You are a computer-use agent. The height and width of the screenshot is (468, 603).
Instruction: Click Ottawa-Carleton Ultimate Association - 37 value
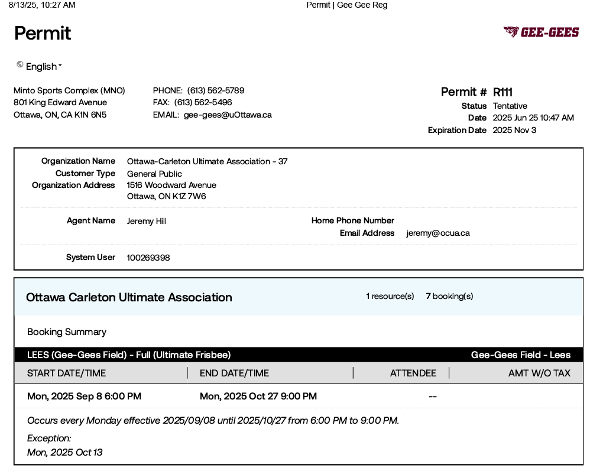tap(208, 161)
